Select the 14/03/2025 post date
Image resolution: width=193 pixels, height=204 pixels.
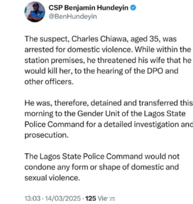[63, 198]
